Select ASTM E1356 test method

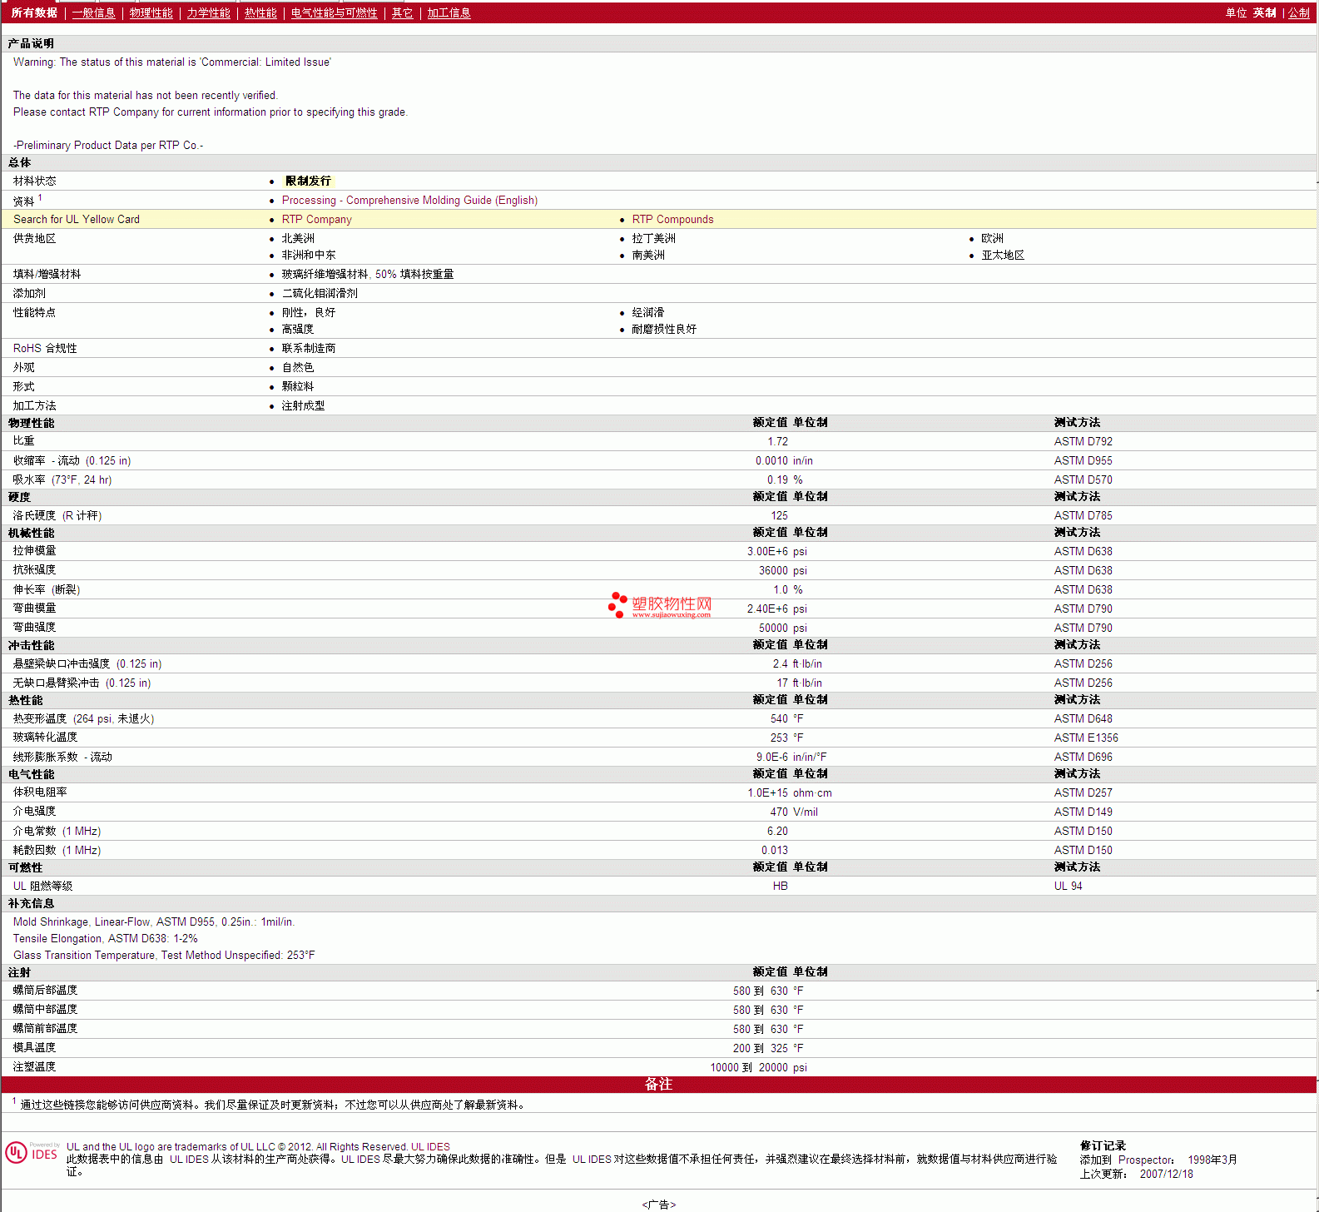tap(1086, 738)
